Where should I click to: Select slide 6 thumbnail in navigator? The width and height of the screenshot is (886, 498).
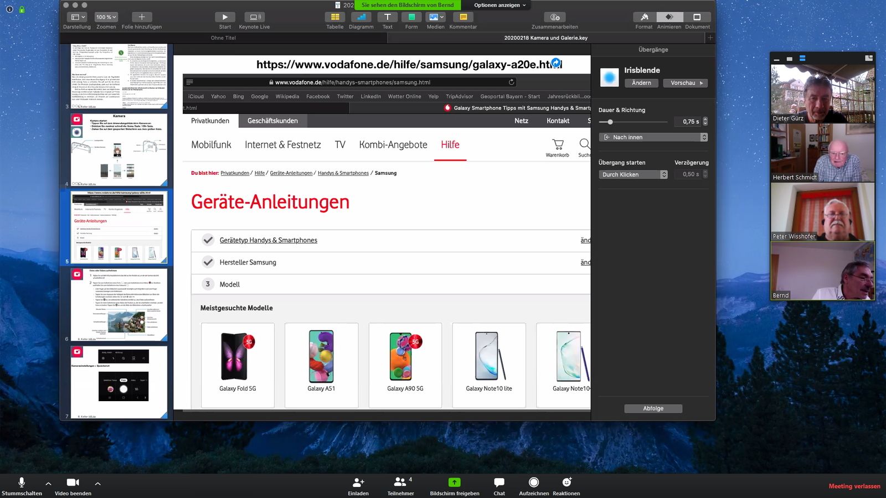point(119,304)
